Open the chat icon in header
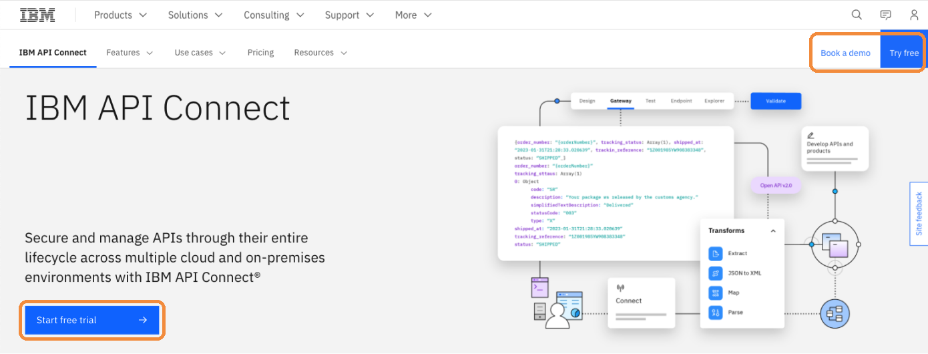The image size is (928, 354). click(885, 15)
